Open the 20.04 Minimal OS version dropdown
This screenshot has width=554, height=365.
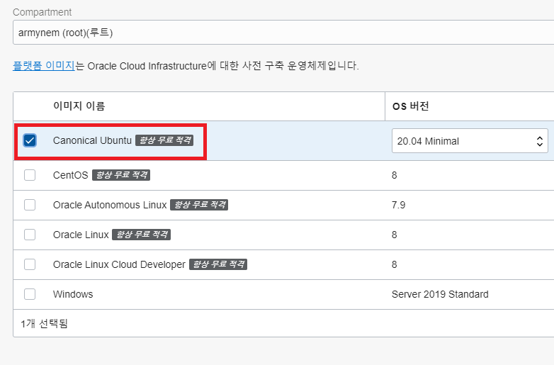click(470, 141)
